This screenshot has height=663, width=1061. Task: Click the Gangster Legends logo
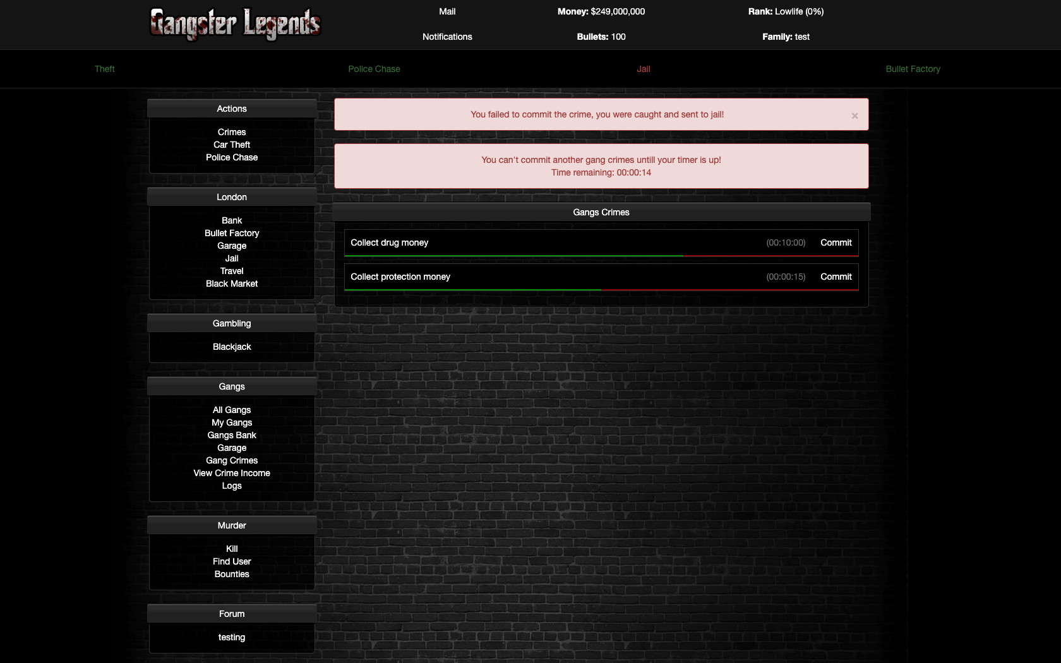[x=235, y=24]
